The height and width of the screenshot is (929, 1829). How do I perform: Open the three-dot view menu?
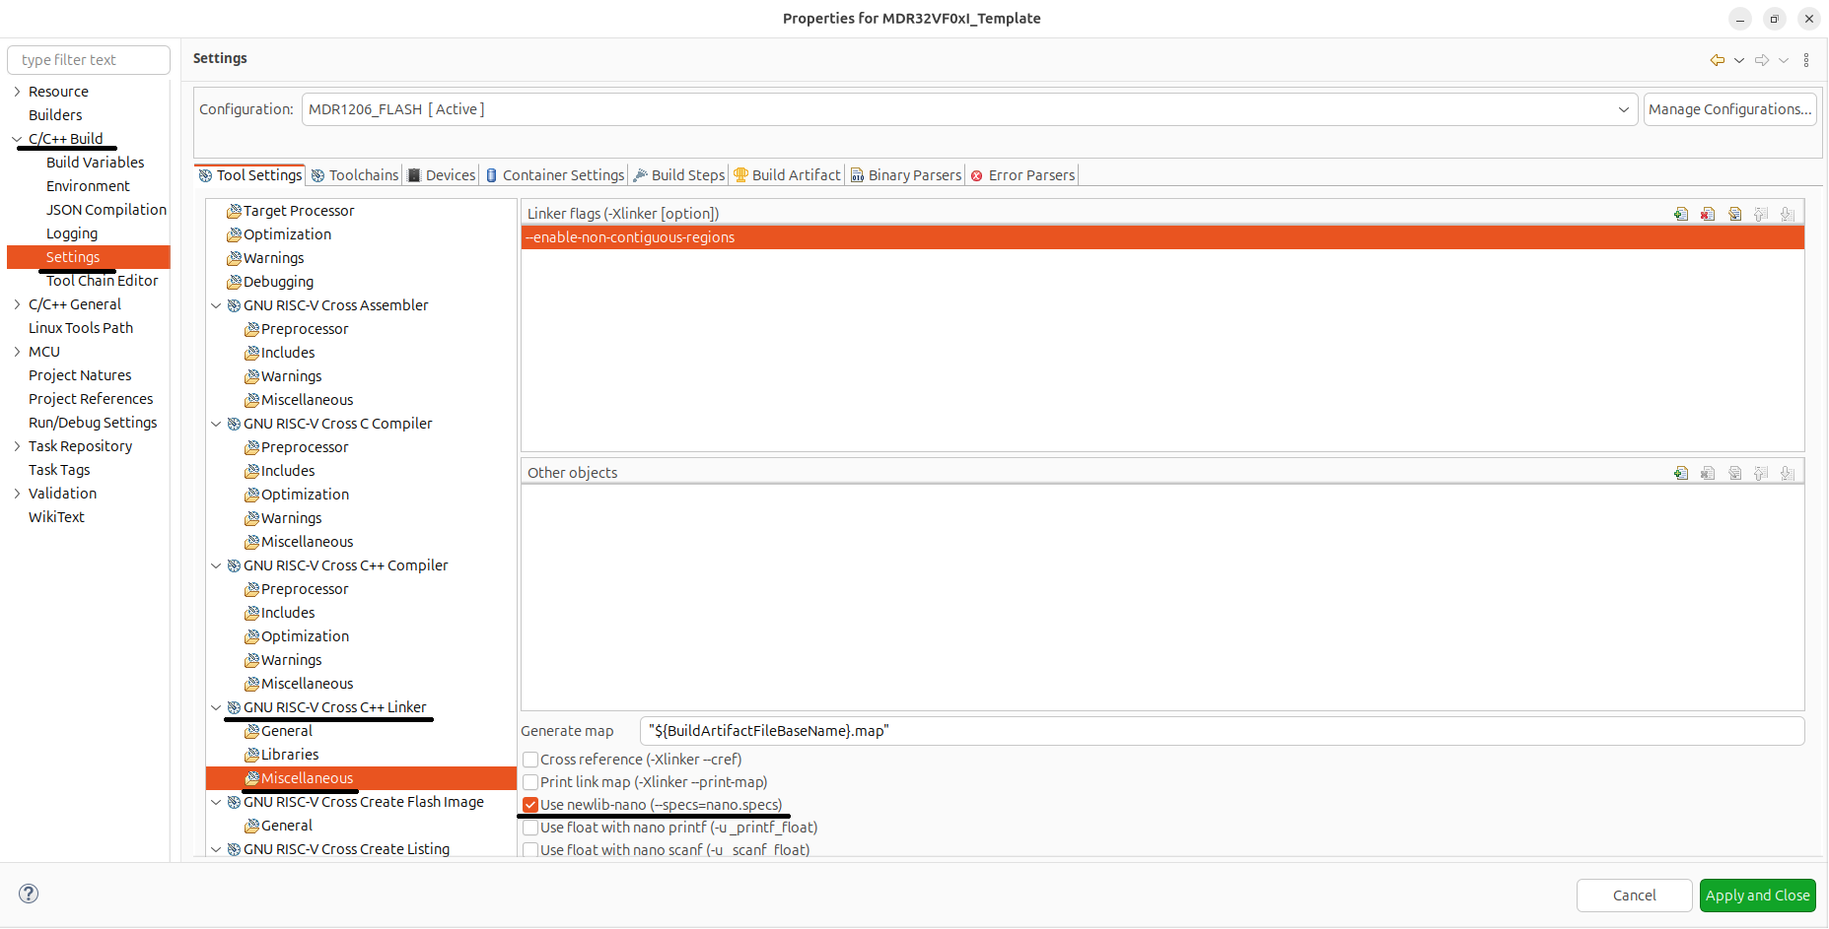(1806, 60)
